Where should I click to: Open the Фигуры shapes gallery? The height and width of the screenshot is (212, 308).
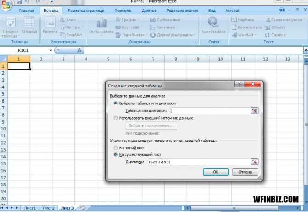pyautogui.click(x=72, y=27)
